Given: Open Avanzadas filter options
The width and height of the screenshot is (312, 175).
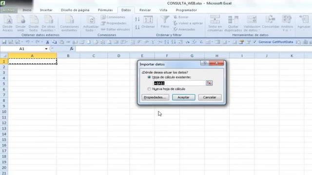Looking at the screenshot, I should pyautogui.click(x=184, y=29).
